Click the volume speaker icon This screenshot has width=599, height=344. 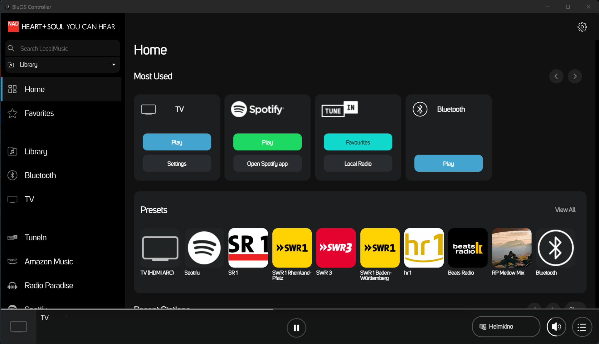(556, 327)
